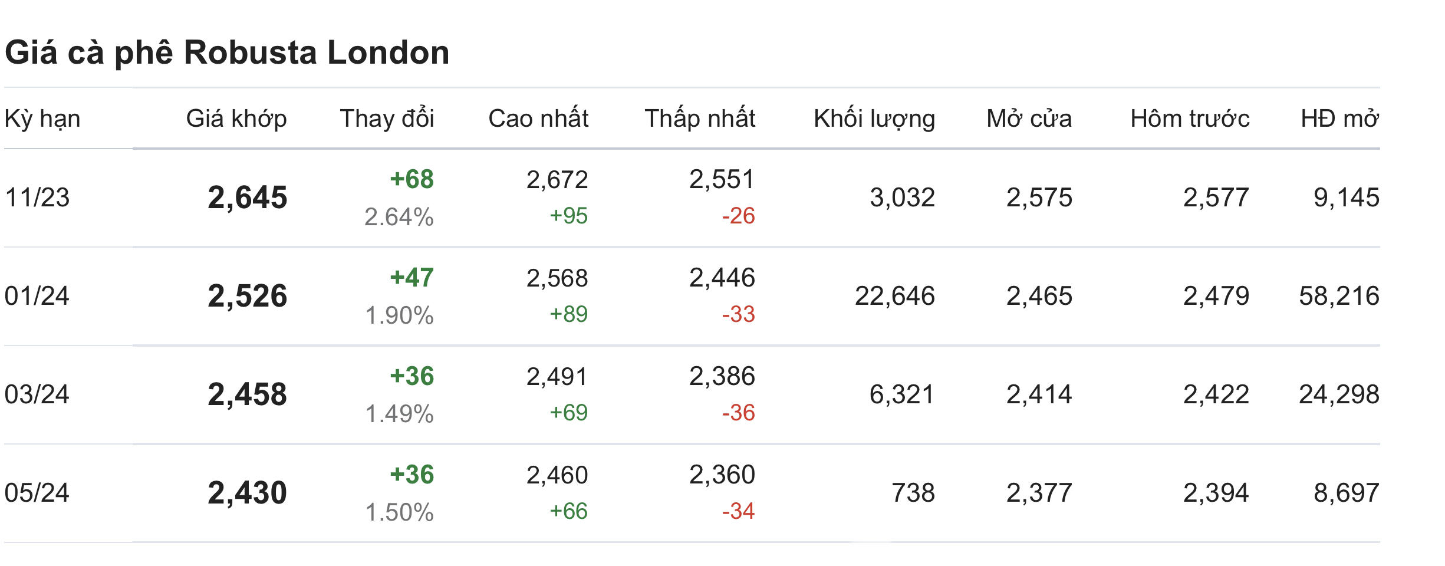The height and width of the screenshot is (566, 1445).
Task: Click the "Giá khớp" column header
Action: 236,119
